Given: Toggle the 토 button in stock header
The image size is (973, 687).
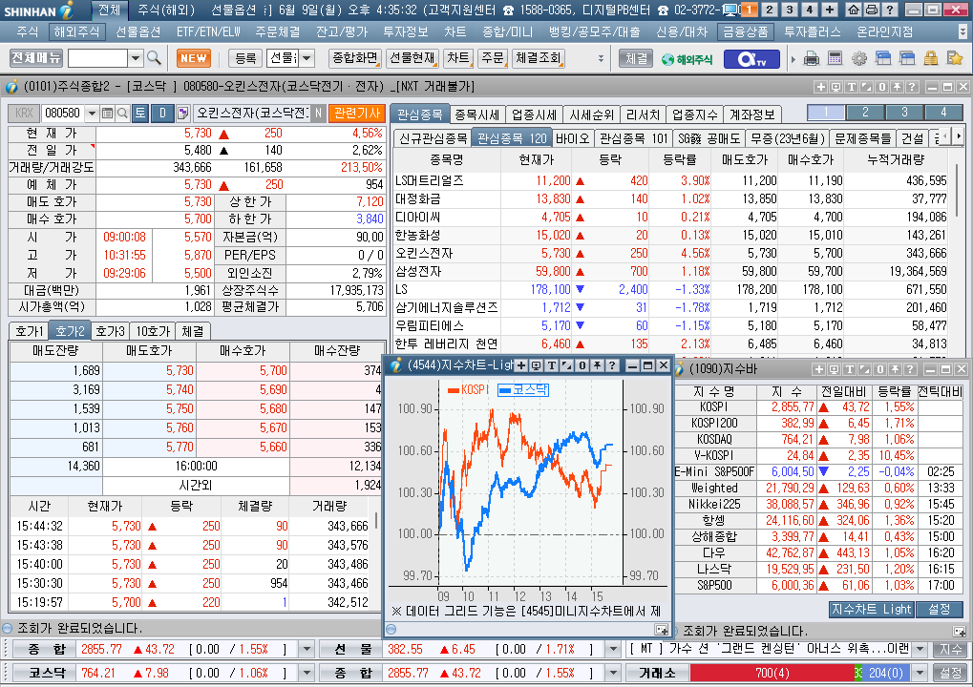Looking at the screenshot, I should click(x=140, y=113).
